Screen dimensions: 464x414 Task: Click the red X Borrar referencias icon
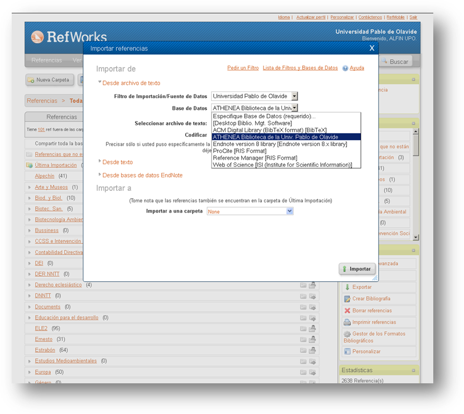tap(347, 310)
